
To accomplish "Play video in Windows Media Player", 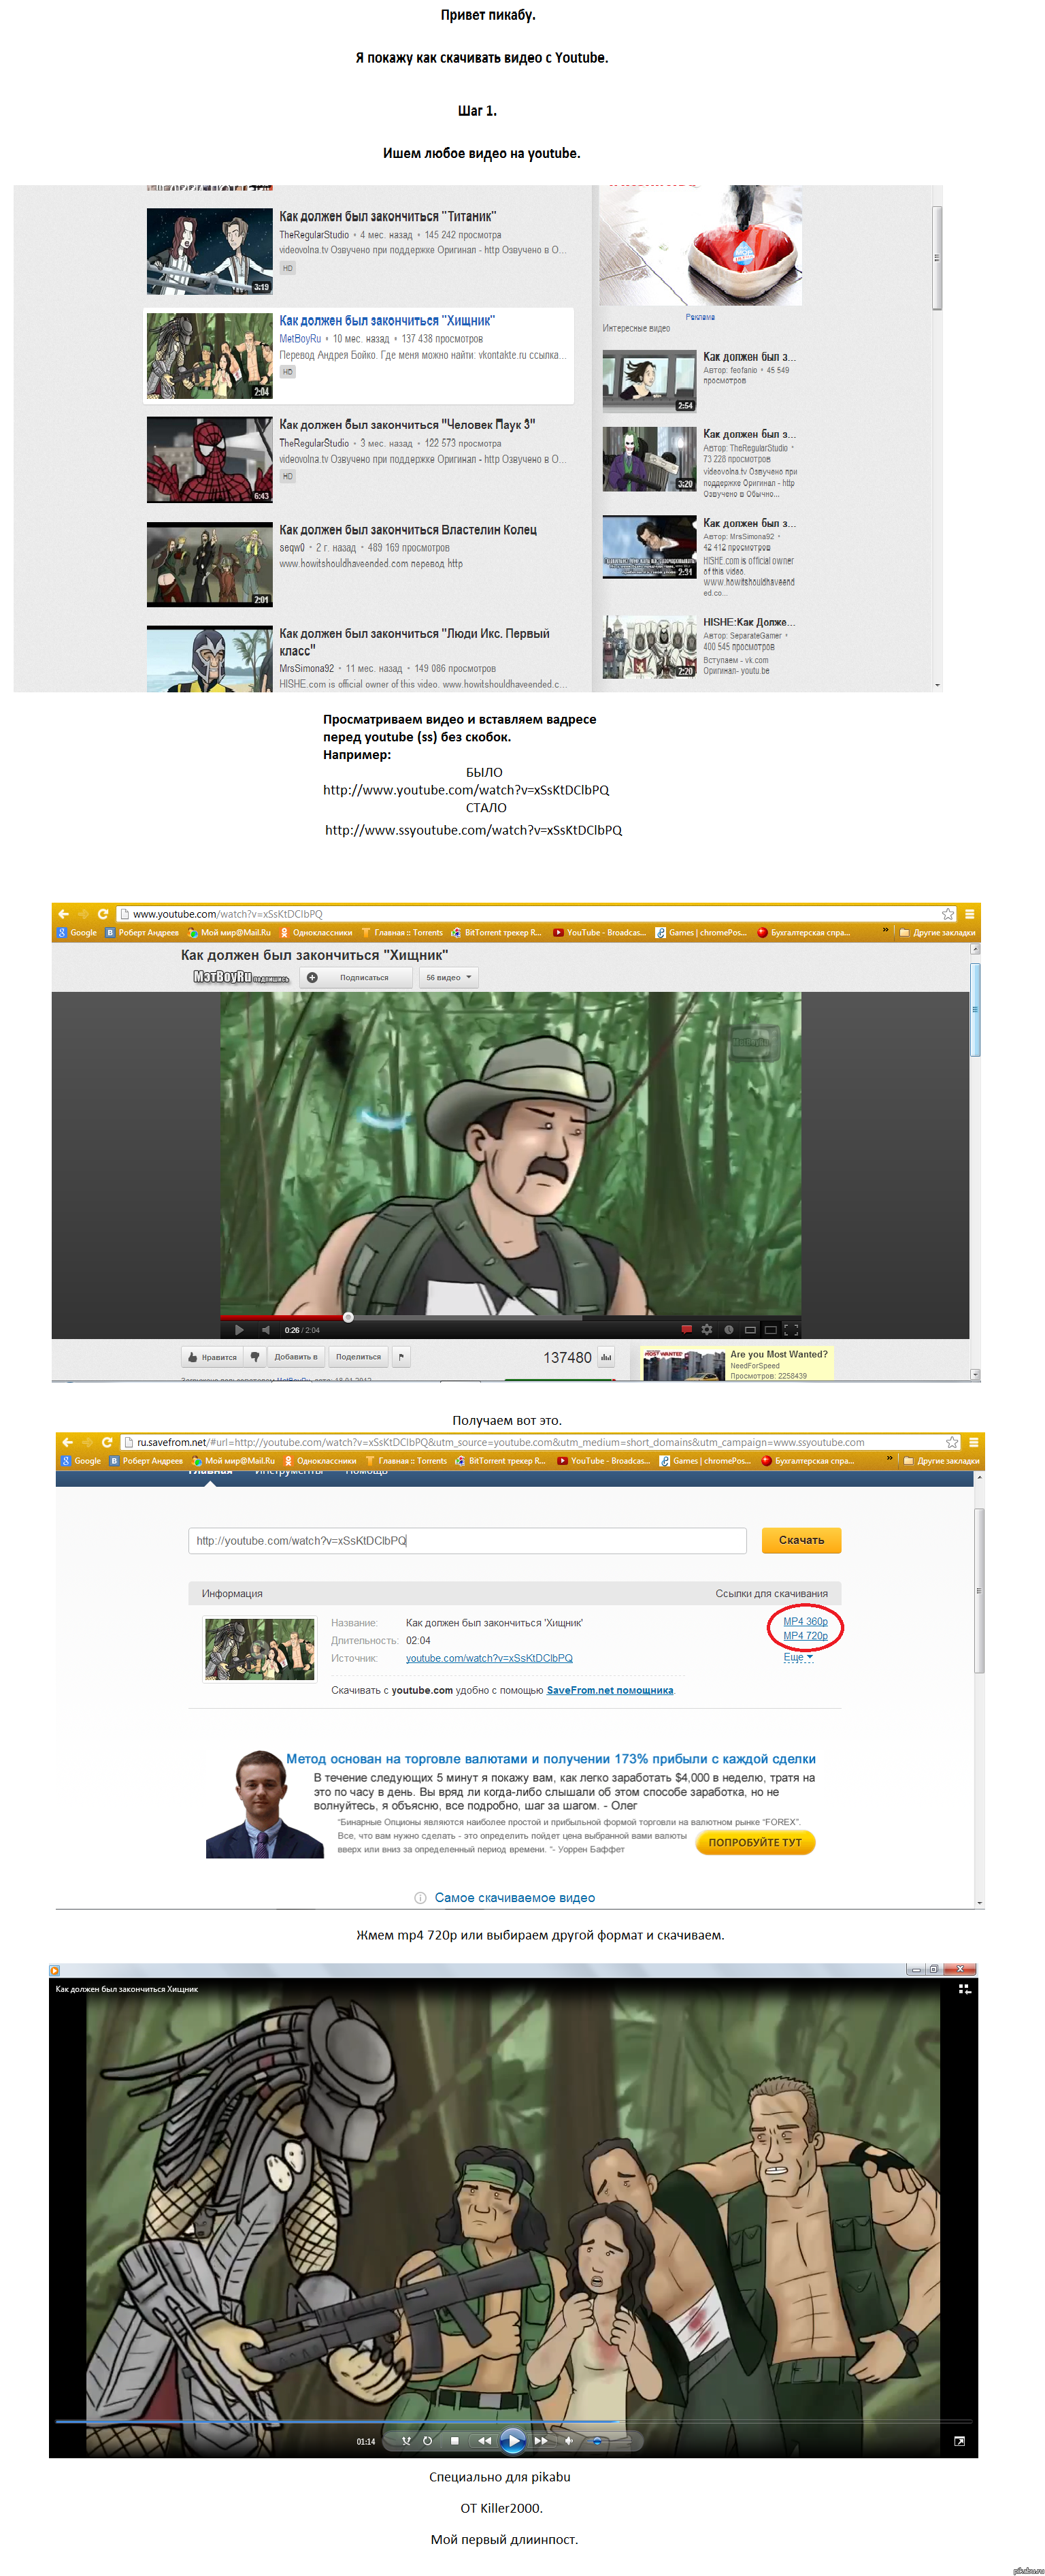I will pyautogui.click(x=512, y=2441).
